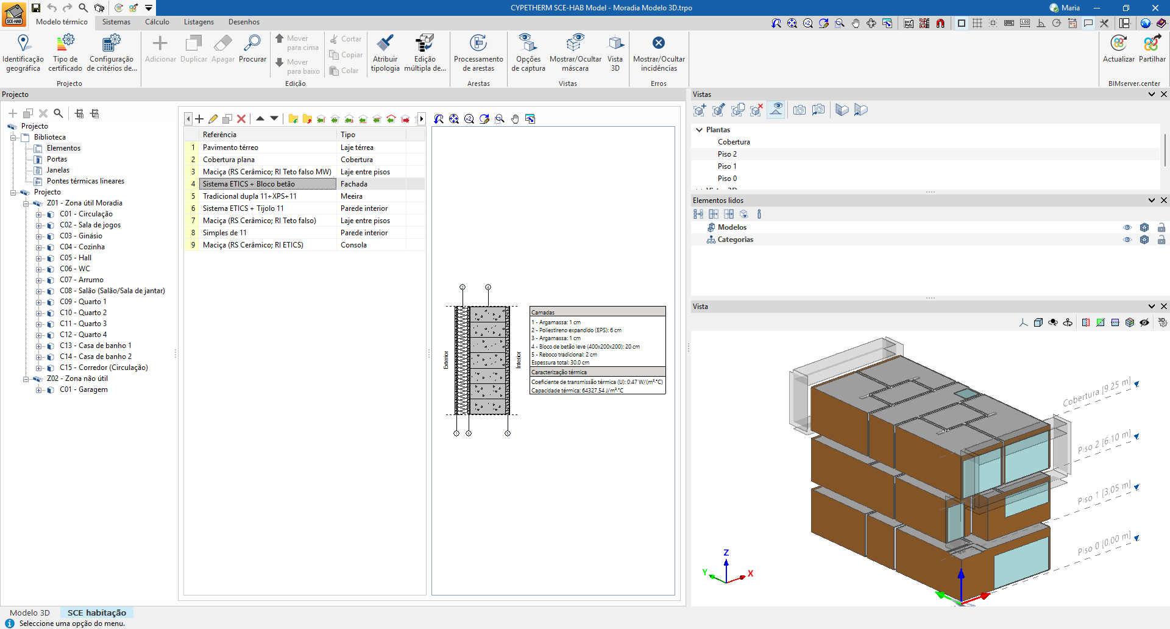Toggle lock icon for Modelos row
The height and width of the screenshot is (629, 1170).
coord(1161,227)
